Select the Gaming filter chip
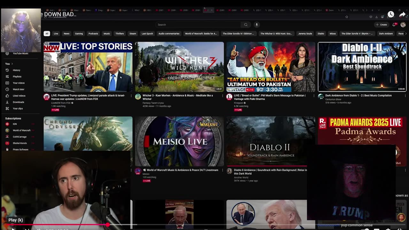Image resolution: width=409 pixels, height=230 pixels. coord(79,34)
